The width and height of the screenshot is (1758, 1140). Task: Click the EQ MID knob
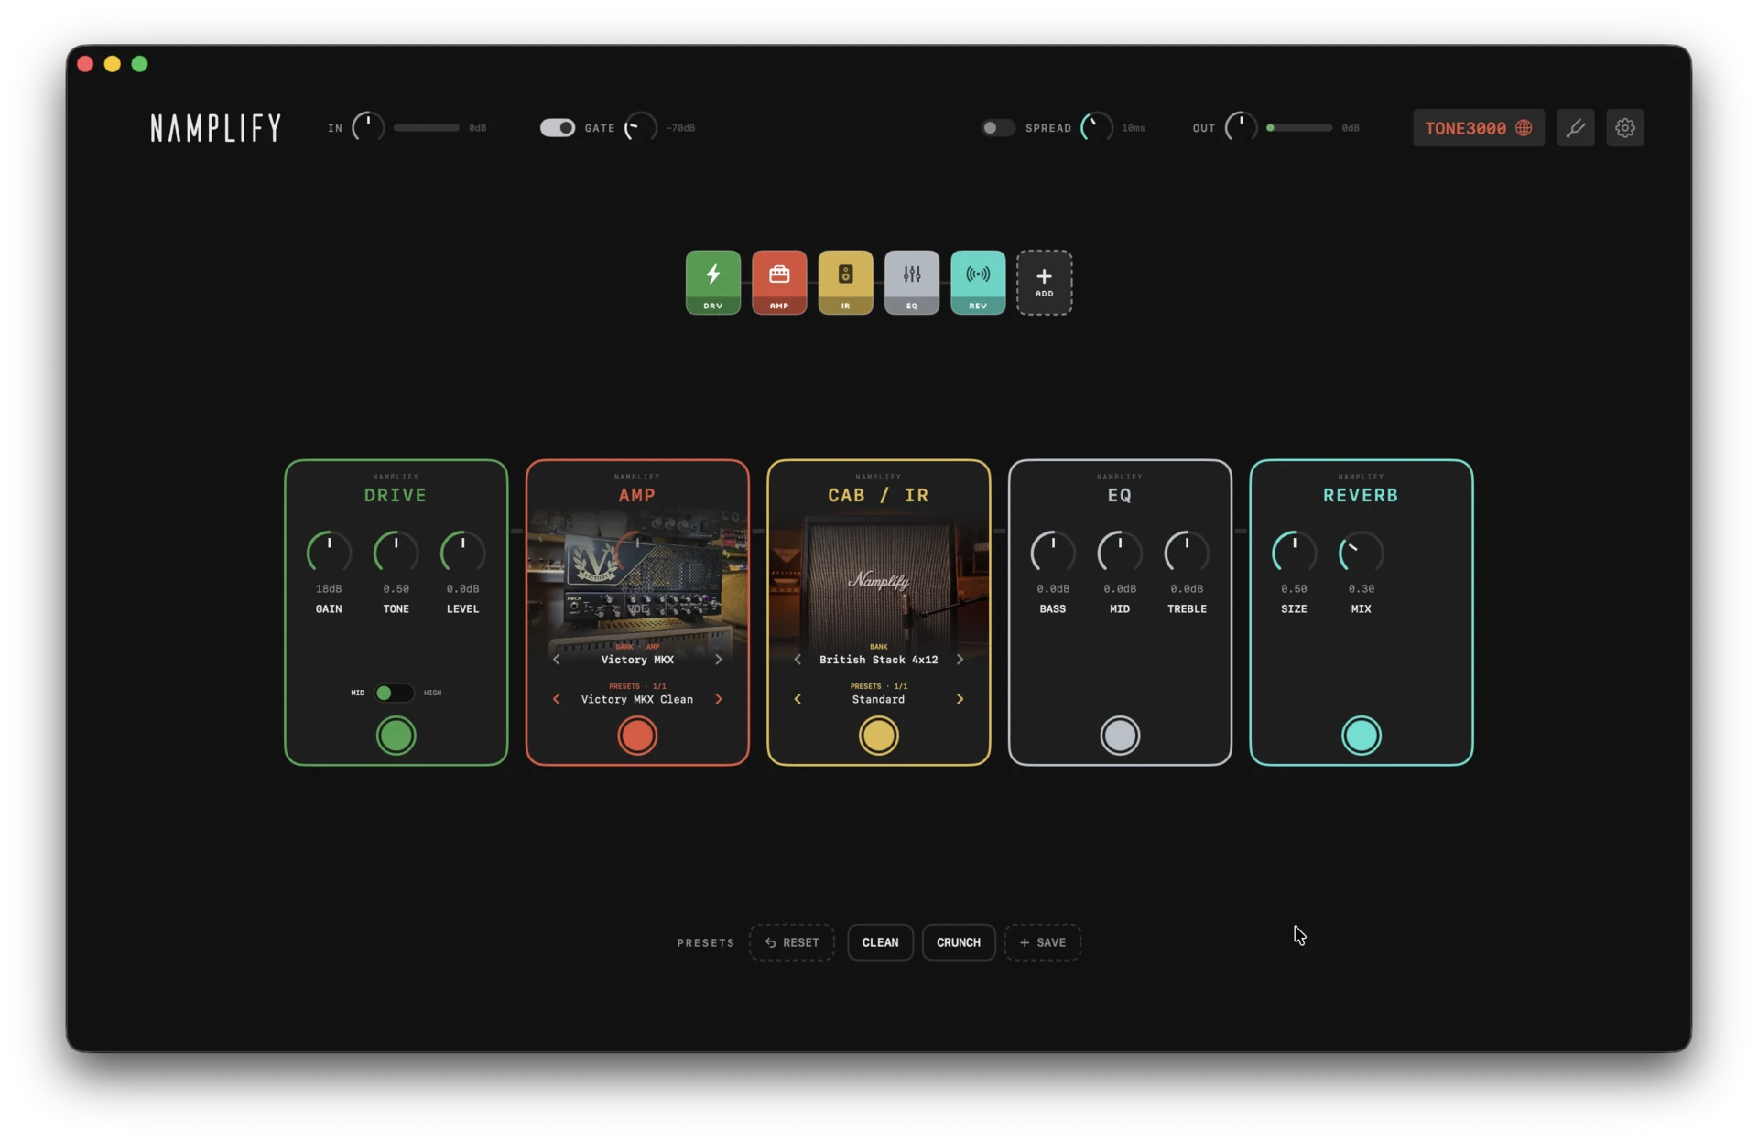(1120, 553)
